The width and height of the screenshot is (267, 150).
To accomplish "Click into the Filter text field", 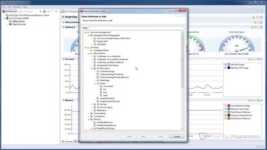I will coord(136,28).
